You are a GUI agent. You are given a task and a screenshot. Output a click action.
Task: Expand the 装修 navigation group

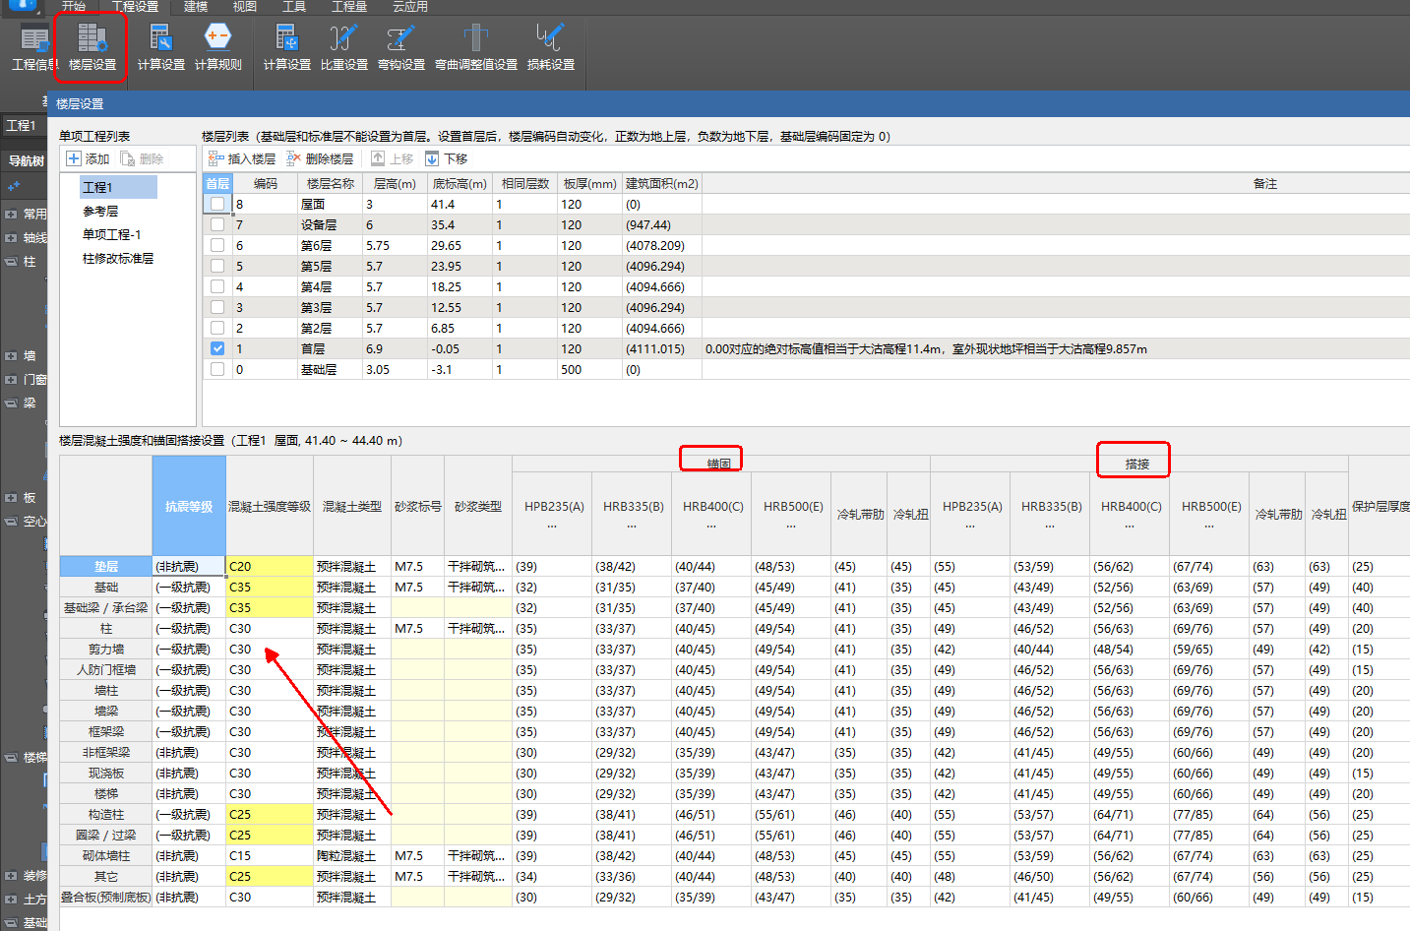tap(11, 875)
